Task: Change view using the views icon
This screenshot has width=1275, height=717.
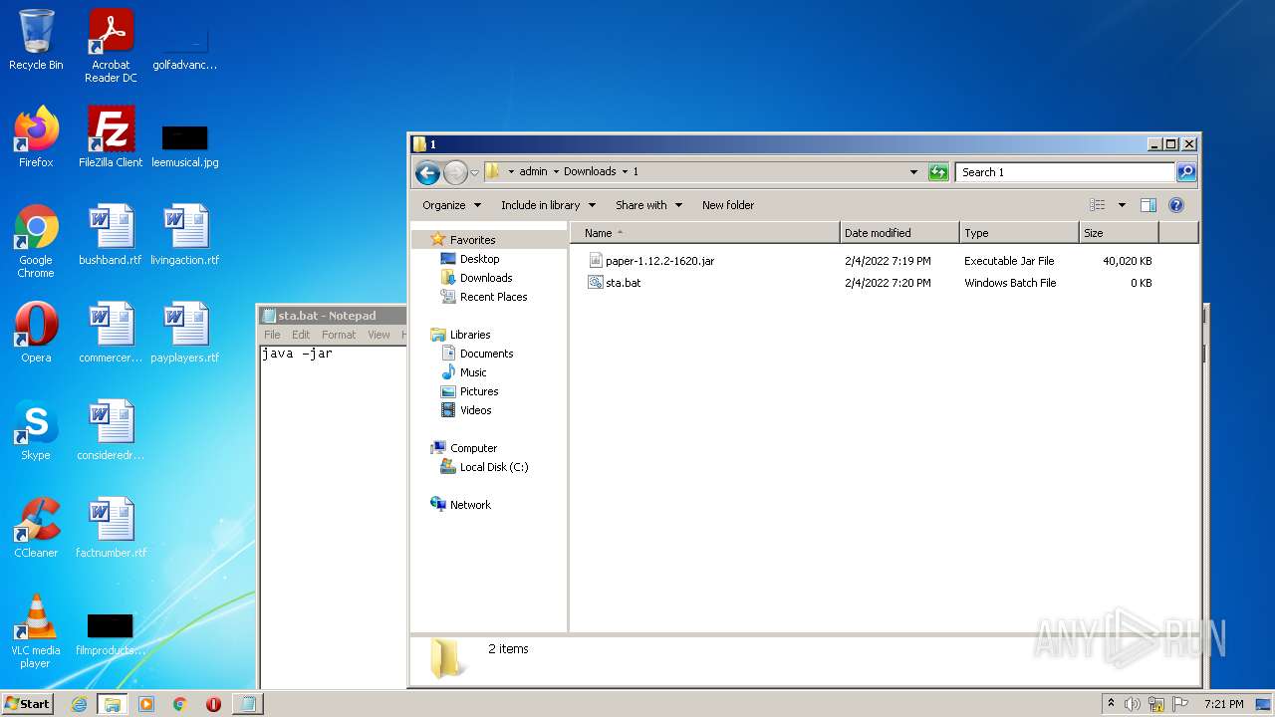Action: [1098, 205]
